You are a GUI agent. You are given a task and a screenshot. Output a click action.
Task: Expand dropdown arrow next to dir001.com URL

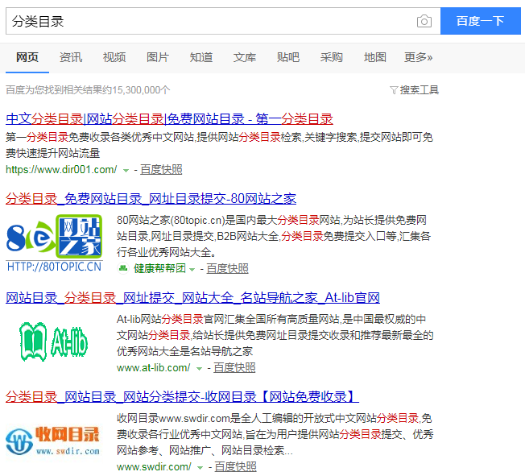(126, 171)
